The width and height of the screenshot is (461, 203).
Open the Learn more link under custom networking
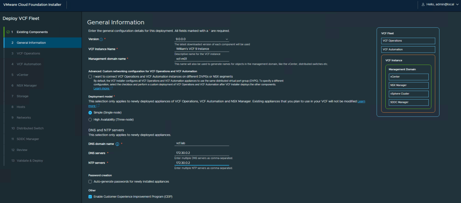click(x=103, y=88)
